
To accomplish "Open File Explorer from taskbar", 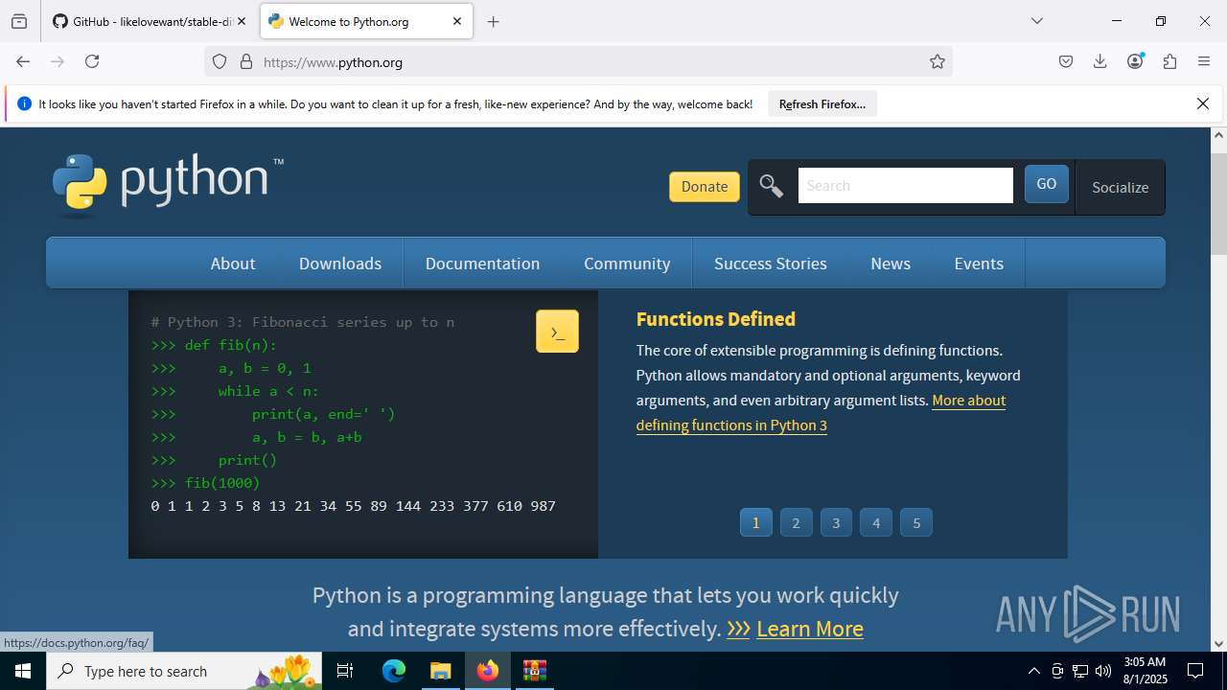I will click(441, 671).
